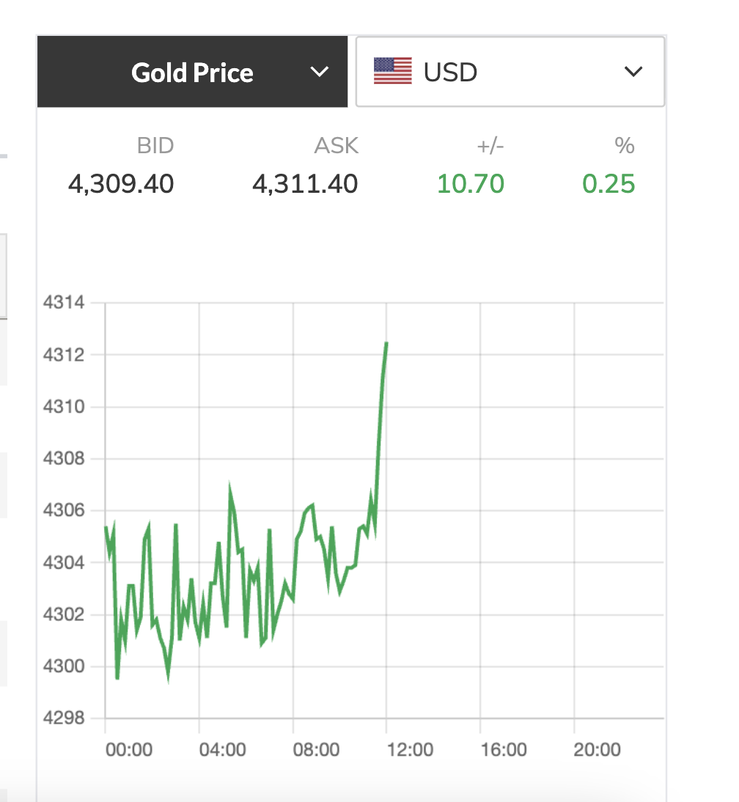Viewport: 739px width, 802px height.
Task: Click the ASK column label
Action: [337, 146]
